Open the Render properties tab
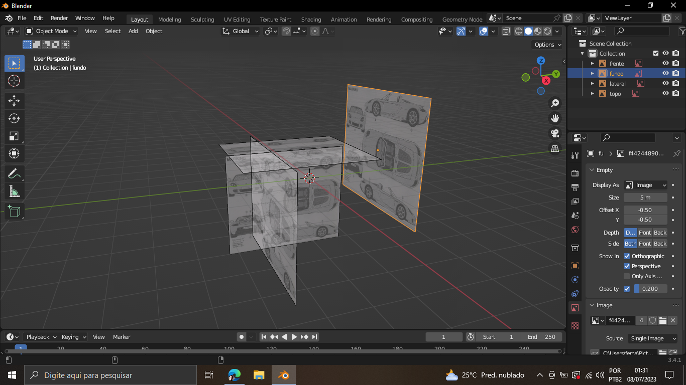Viewport: 686px width, 385px height. coord(575,173)
